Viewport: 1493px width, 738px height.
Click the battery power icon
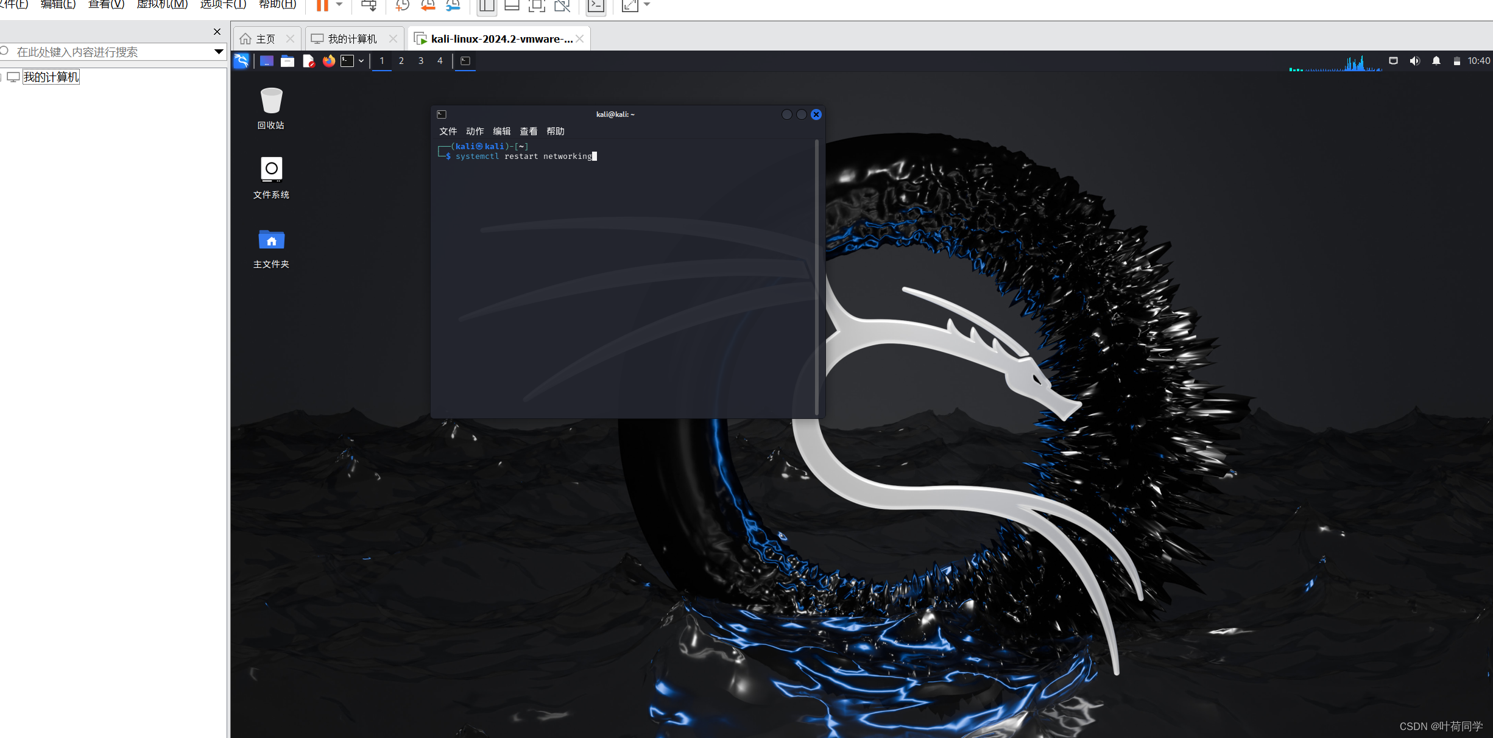coord(1457,61)
